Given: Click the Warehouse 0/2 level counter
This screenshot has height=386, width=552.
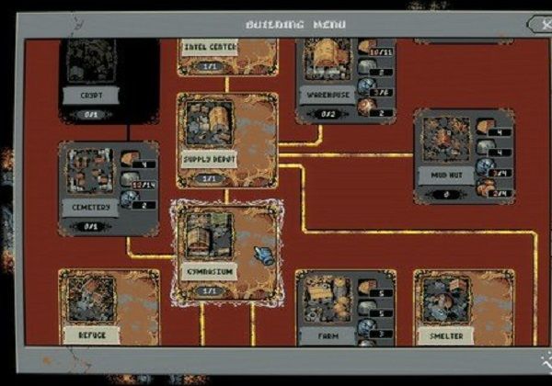Looking at the screenshot, I should click(326, 113).
